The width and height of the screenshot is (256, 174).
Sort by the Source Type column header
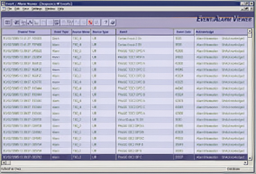(x=103, y=32)
